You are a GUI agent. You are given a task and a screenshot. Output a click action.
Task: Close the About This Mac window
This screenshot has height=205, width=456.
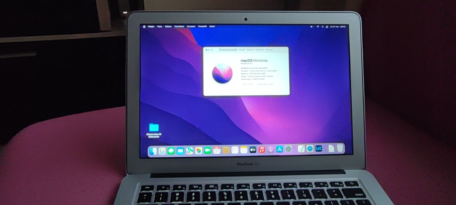pyautogui.click(x=206, y=50)
